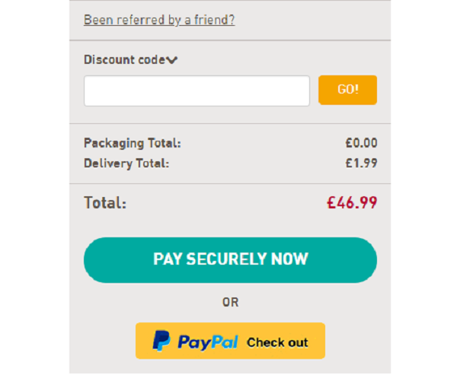Click the PayPal double-P logo icon
Image resolution: width=457 pixels, height=375 pixels.
(x=161, y=341)
